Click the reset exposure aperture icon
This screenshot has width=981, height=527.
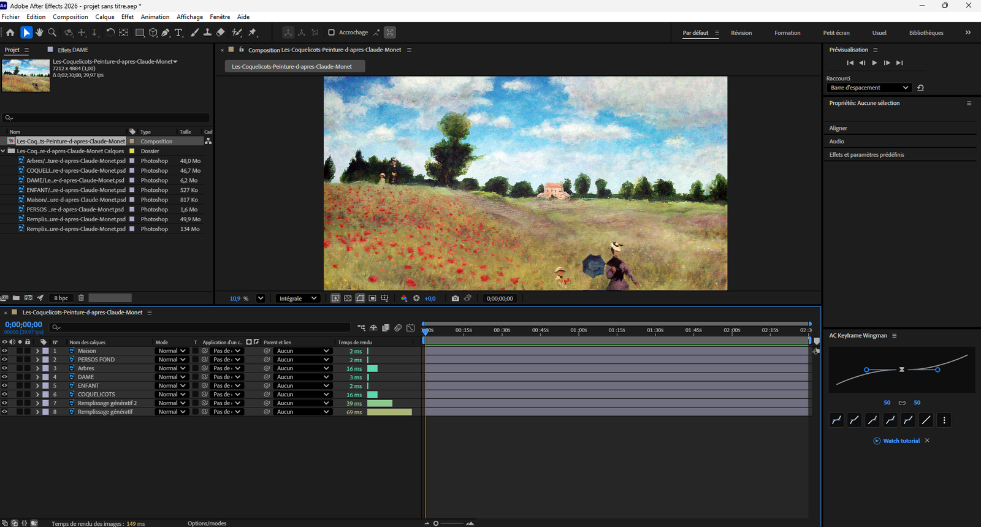(416, 298)
